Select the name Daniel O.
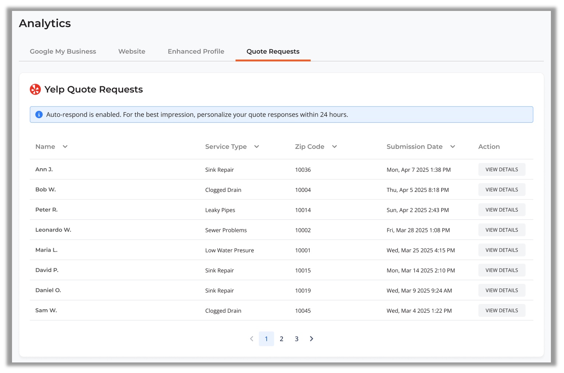Viewport: 564px width, 373px height. [x=48, y=290]
